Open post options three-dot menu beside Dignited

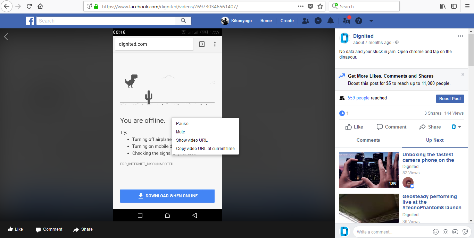(x=460, y=36)
